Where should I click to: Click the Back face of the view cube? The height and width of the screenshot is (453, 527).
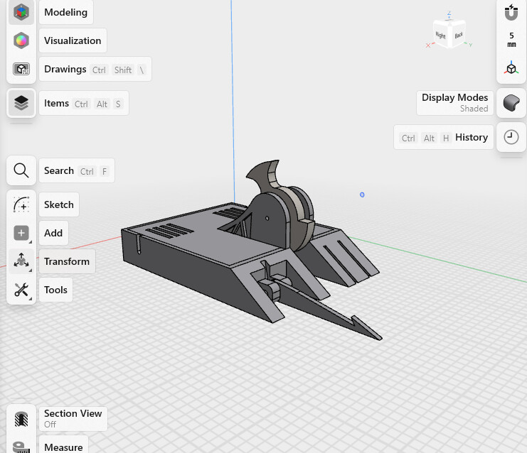click(458, 34)
